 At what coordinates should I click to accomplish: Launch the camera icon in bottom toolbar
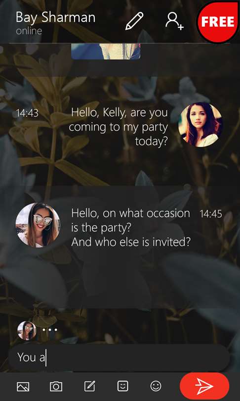pyautogui.click(x=56, y=386)
